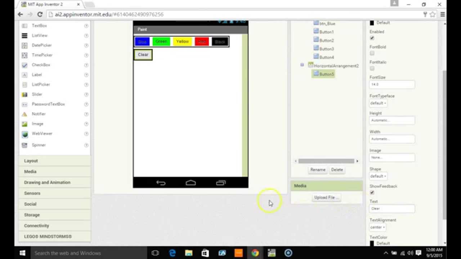Enable the FontBold property

click(372, 53)
